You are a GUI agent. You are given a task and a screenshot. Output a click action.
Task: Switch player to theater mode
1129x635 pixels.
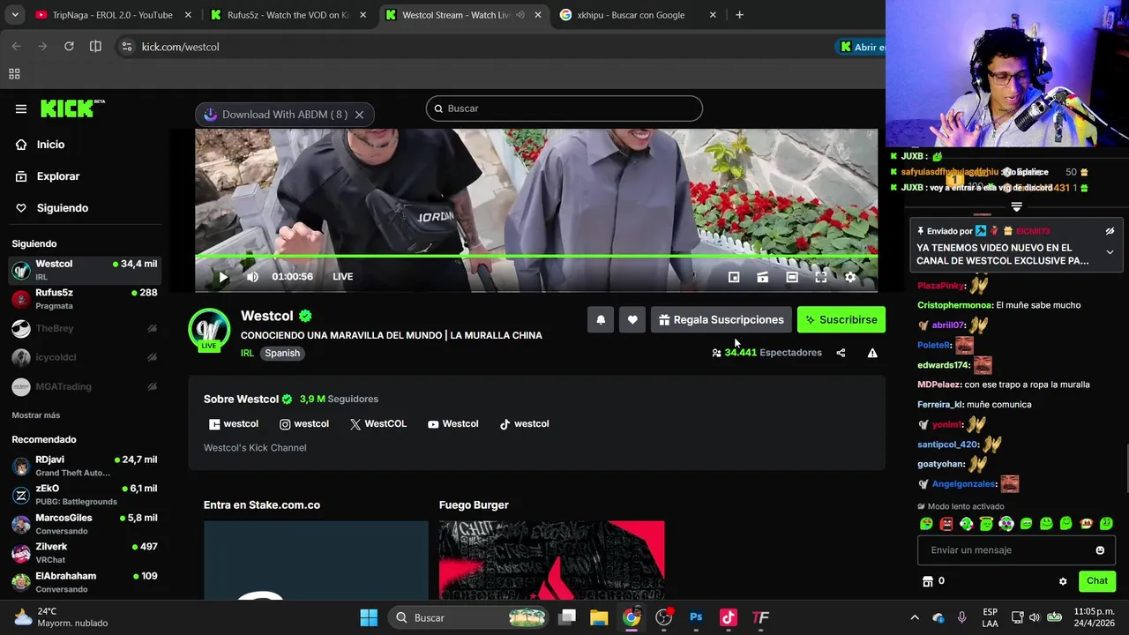[x=792, y=277]
